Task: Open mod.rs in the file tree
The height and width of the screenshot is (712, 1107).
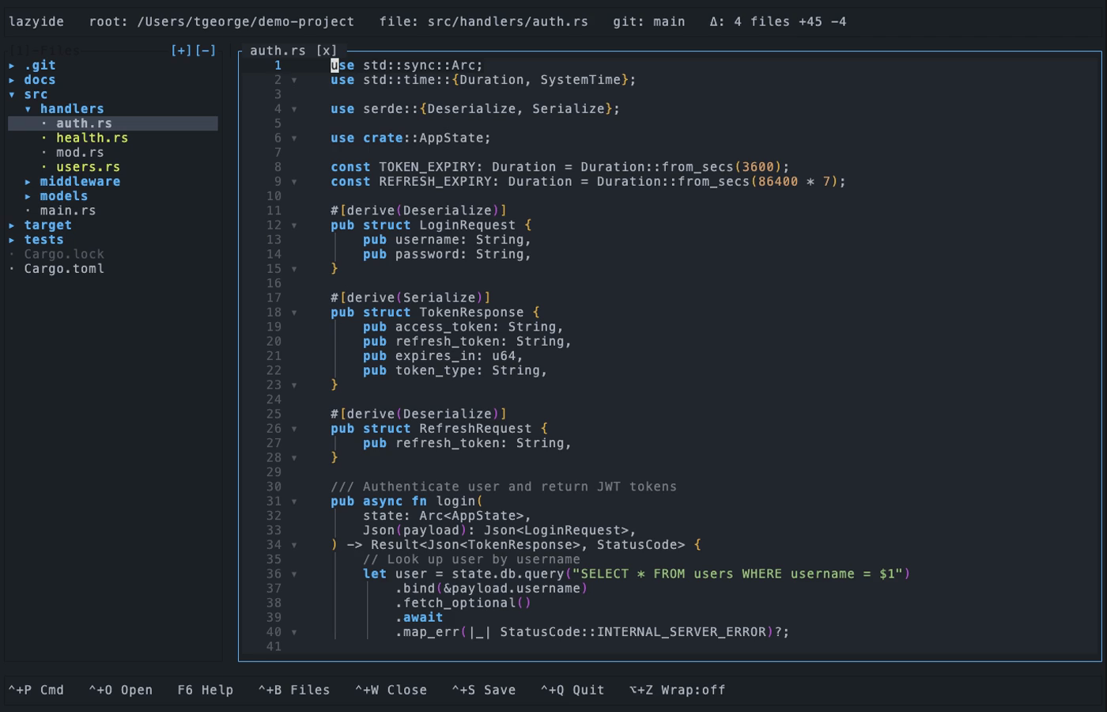Action: point(80,153)
